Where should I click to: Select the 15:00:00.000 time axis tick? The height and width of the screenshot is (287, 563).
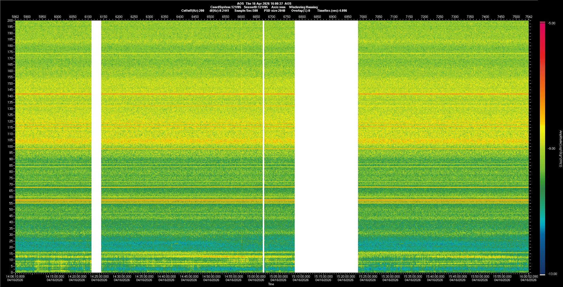click(x=256, y=276)
